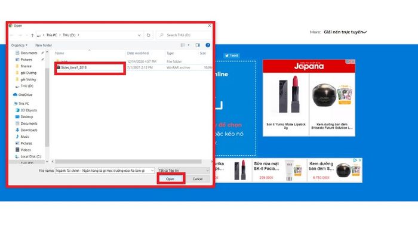Screen dimensions: 418x235
Task: Close the Open dialog
Action: (210, 26)
